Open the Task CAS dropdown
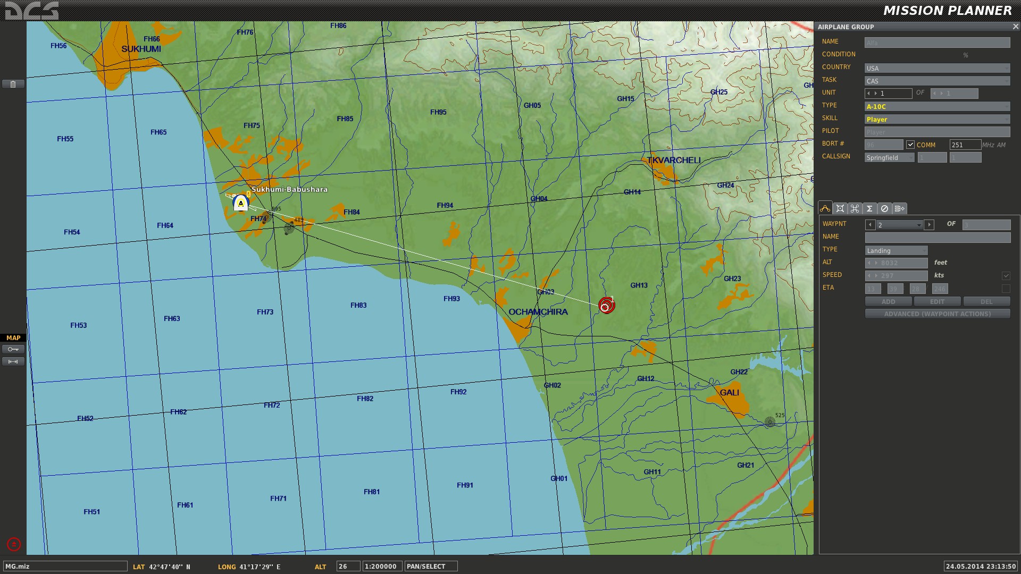The image size is (1021, 574). 938,81
